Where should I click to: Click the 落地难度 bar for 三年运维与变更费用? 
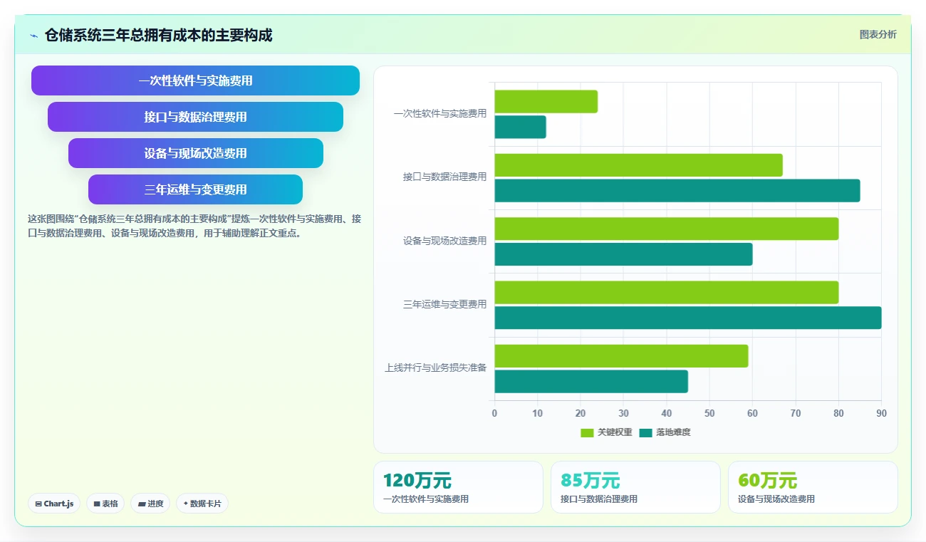pyautogui.click(x=688, y=318)
